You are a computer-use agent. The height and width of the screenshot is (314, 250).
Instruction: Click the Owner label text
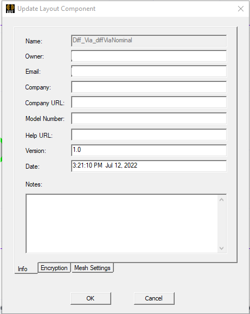[x=35, y=56]
